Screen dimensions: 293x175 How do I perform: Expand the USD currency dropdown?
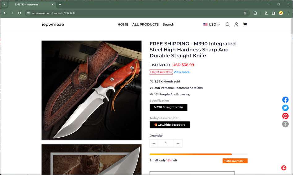tap(212, 24)
